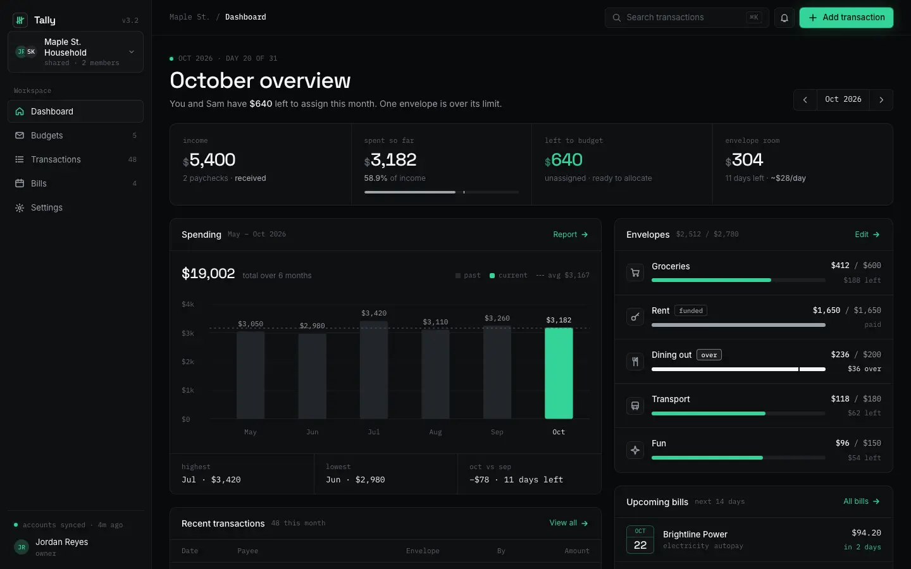Click the Search transactions field

tap(686, 18)
